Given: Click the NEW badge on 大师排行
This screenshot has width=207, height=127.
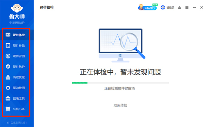Looking at the screenshot, I should (155, 5).
